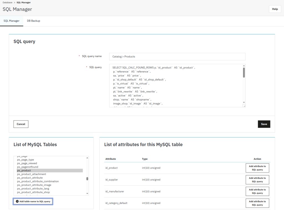Click the SQL Manager breadcrumb link

click(x=24, y=2)
